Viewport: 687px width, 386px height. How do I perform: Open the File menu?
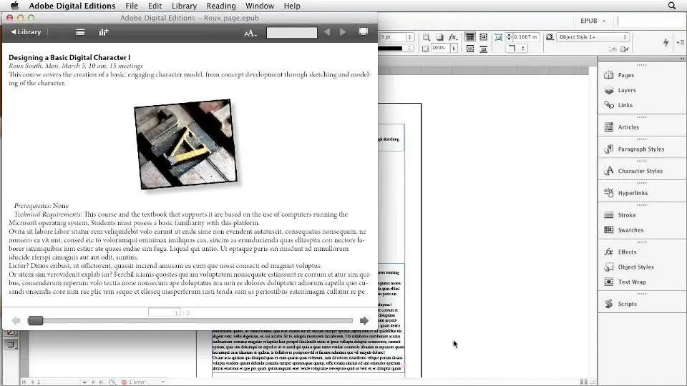pos(132,6)
